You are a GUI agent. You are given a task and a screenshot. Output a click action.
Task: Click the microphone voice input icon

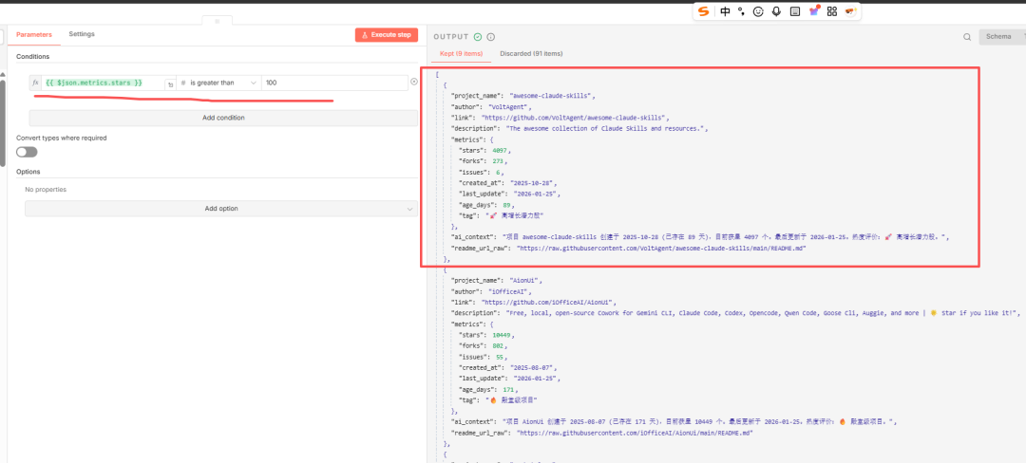pyautogui.click(x=776, y=11)
